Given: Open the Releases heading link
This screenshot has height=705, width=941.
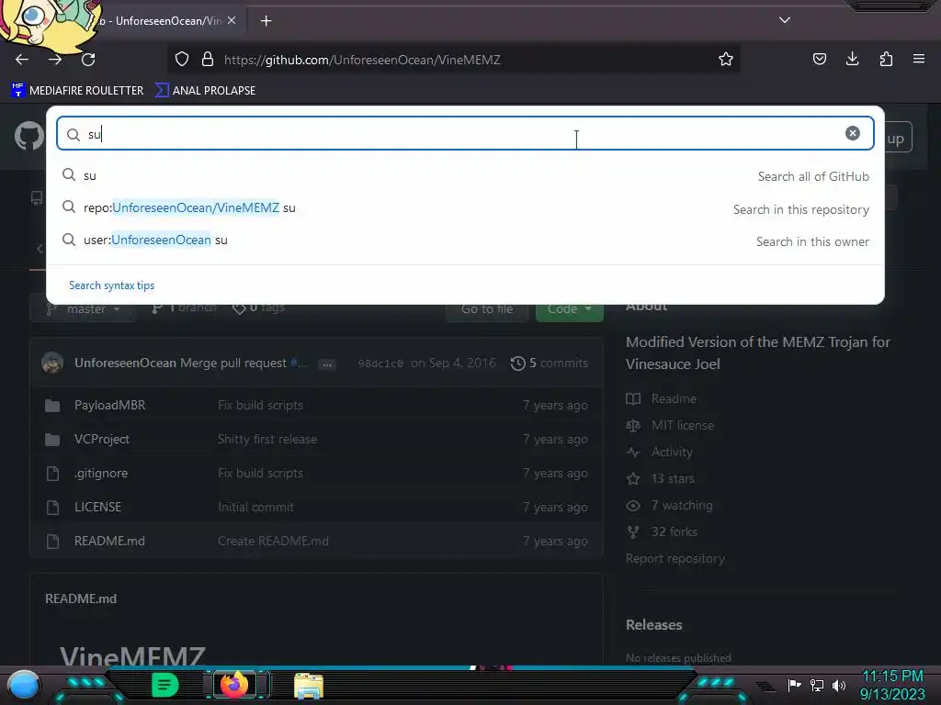Looking at the screenshot, I should pyautogui.click(x=653, y=624).
